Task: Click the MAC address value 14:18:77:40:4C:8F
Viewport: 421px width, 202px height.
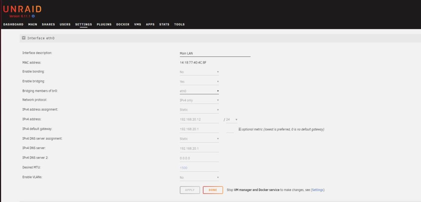Action: tap(193, 63)
